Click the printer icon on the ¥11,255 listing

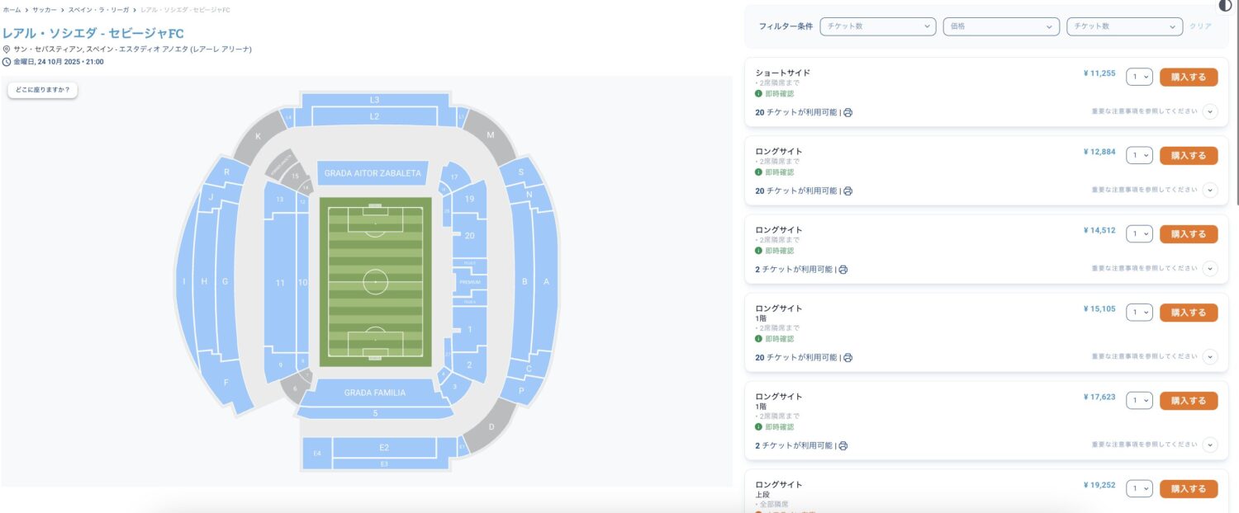click(847, 112)
